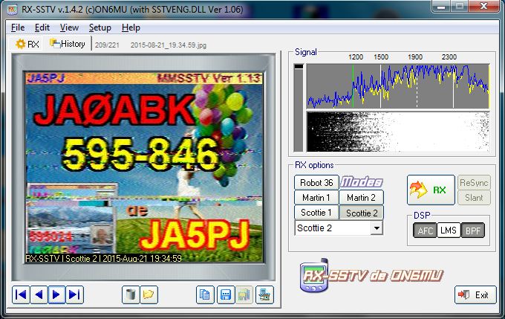Click the 1200 frequency label
This screenshot has width=505, height=319.
tap(356, 57)
